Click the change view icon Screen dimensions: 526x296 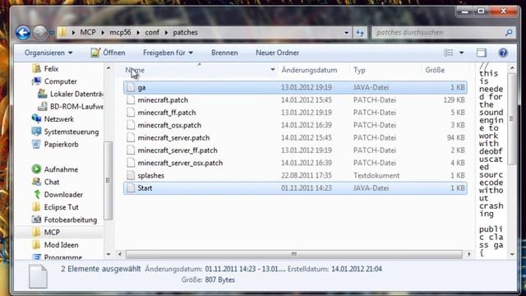pyautogui.click(x=449, y=53)
